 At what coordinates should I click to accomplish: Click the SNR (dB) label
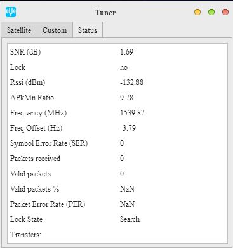pyautogui.click(x=25, y=52)
